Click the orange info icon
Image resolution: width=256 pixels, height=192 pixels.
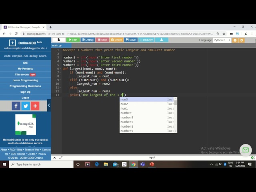(x=235, y=40)
